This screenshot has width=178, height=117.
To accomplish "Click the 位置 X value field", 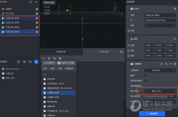I will (x=149, y=45).
